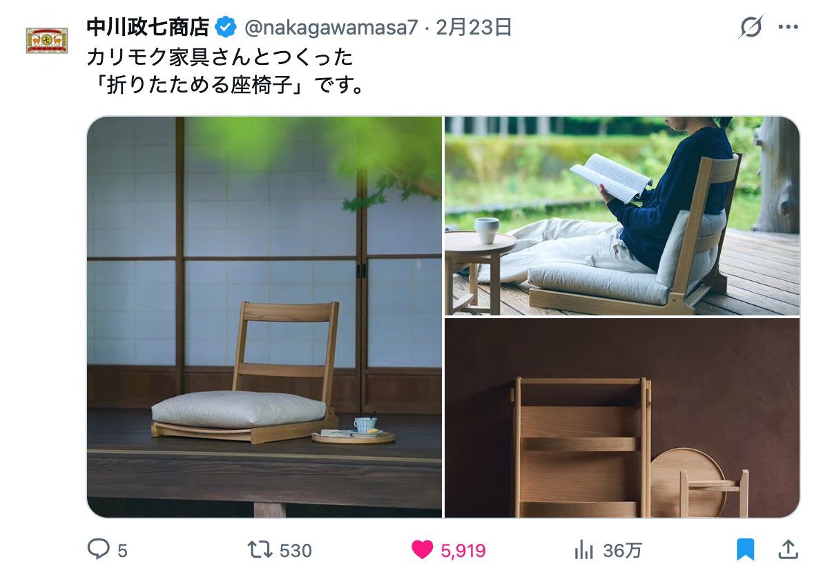Screen dimensions: 821x577
Task: Click the 5,919 likes count
Action: [463, 550]
